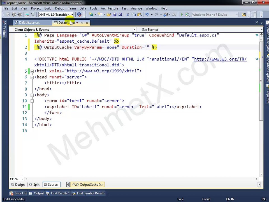The image size is (269, 202).
Task: Close the active document with the X at the far right
Action: click(x=257, y=22)
